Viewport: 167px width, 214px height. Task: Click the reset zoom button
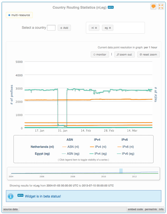click(x=148, y=54)
